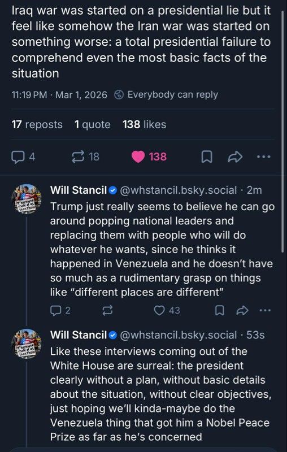
Task: Open @whstancil.bsky.social handle on the 53s reply
Action: [178, 335]
